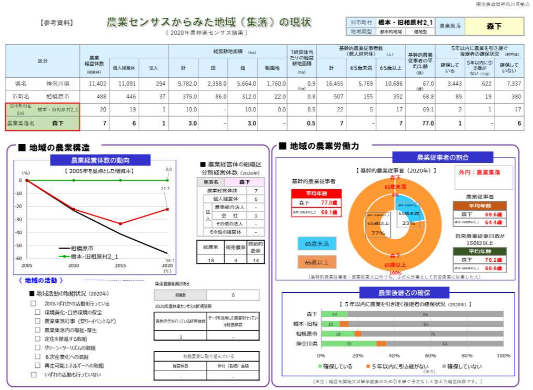
Task: Click the green 確保している legend marker
Action: (320, 366)
